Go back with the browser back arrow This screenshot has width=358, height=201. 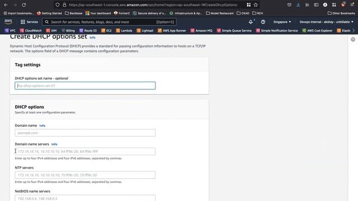coord(6,5)
